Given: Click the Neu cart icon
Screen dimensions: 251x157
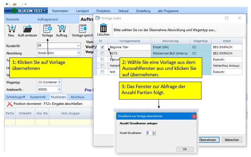Looking at the screenshot, I should click(x=11, y=29).
